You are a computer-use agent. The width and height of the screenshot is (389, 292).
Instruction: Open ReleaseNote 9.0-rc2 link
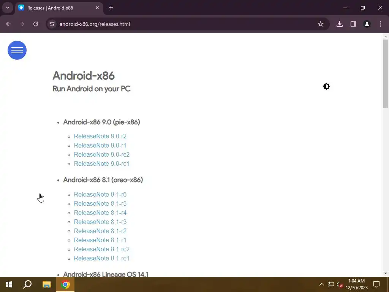point(102,154)
